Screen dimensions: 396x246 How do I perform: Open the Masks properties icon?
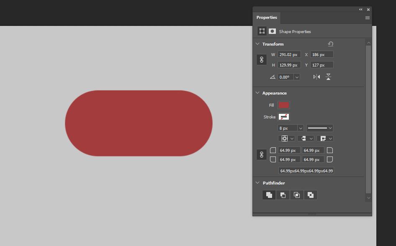273,31
